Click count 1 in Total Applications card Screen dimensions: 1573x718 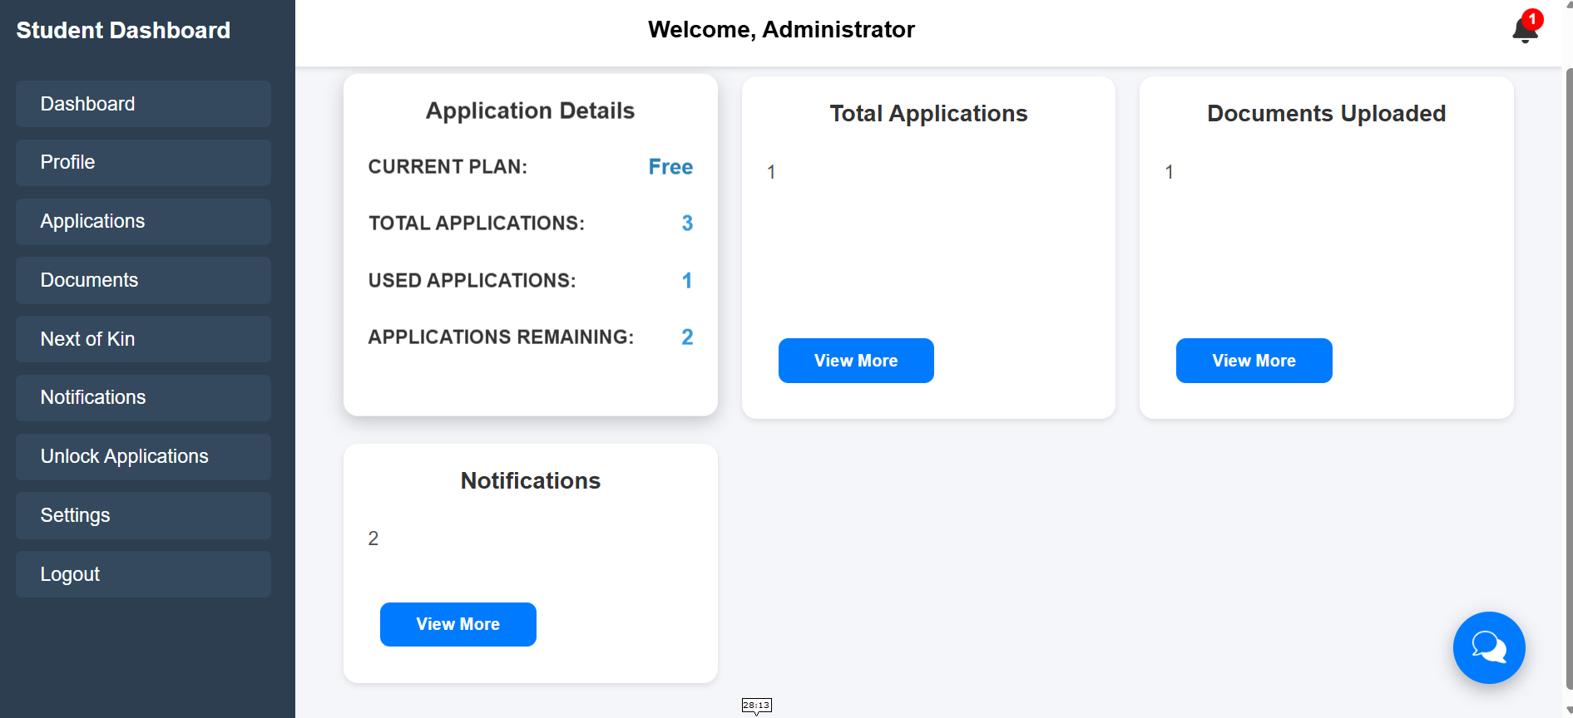tap(771, 172)
